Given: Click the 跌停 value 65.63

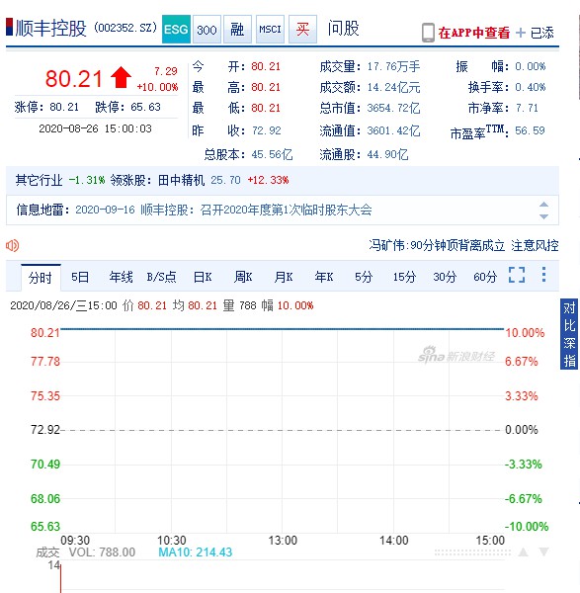Looking at the screenshot, I should (145, 107).
